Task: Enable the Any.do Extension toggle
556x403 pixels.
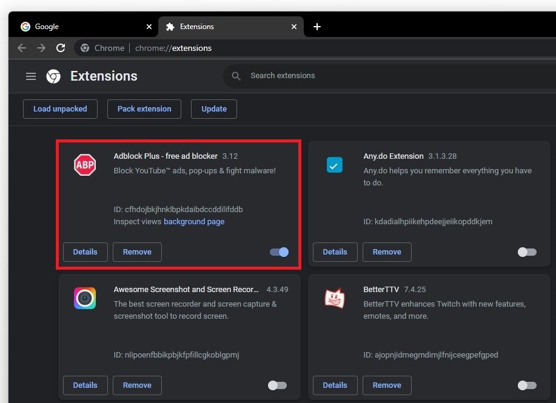Action: tap(527, 252)
